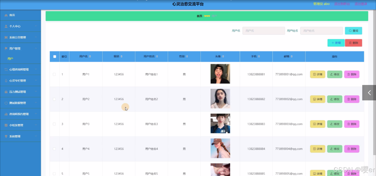
Task: Sort by 用户姓名 column sort arrows
Action: (x=157, y=56)
